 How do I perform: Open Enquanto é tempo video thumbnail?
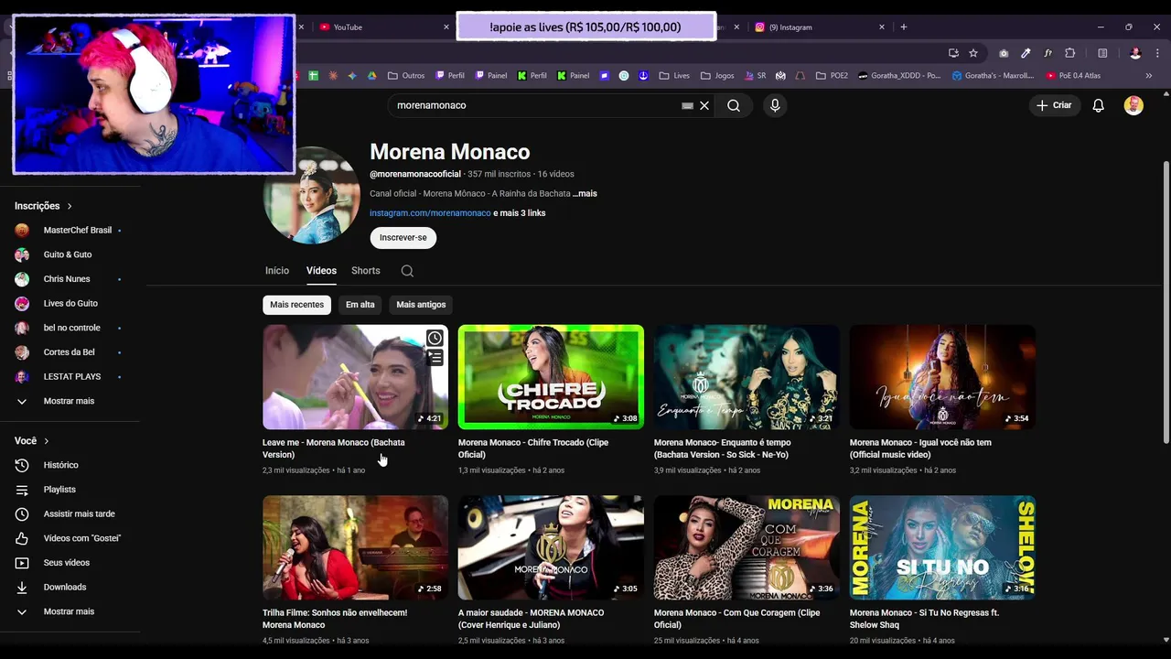pyautogui.click(x=747, y=377)
